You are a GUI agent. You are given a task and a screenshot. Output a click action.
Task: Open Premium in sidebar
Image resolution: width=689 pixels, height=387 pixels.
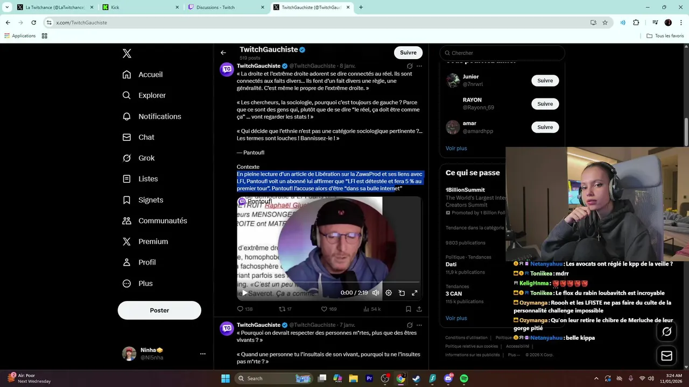[x=145, y=242]
